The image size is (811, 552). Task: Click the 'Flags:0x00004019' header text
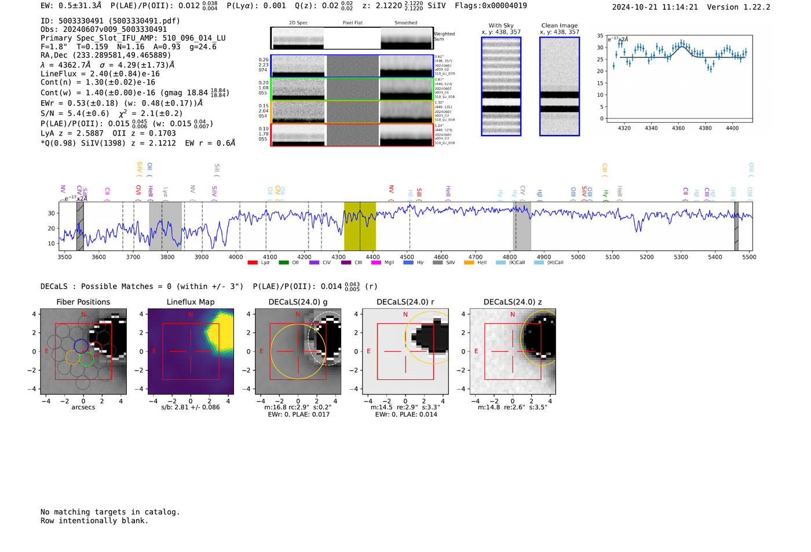pyautogui.click(x=491, y=6)
